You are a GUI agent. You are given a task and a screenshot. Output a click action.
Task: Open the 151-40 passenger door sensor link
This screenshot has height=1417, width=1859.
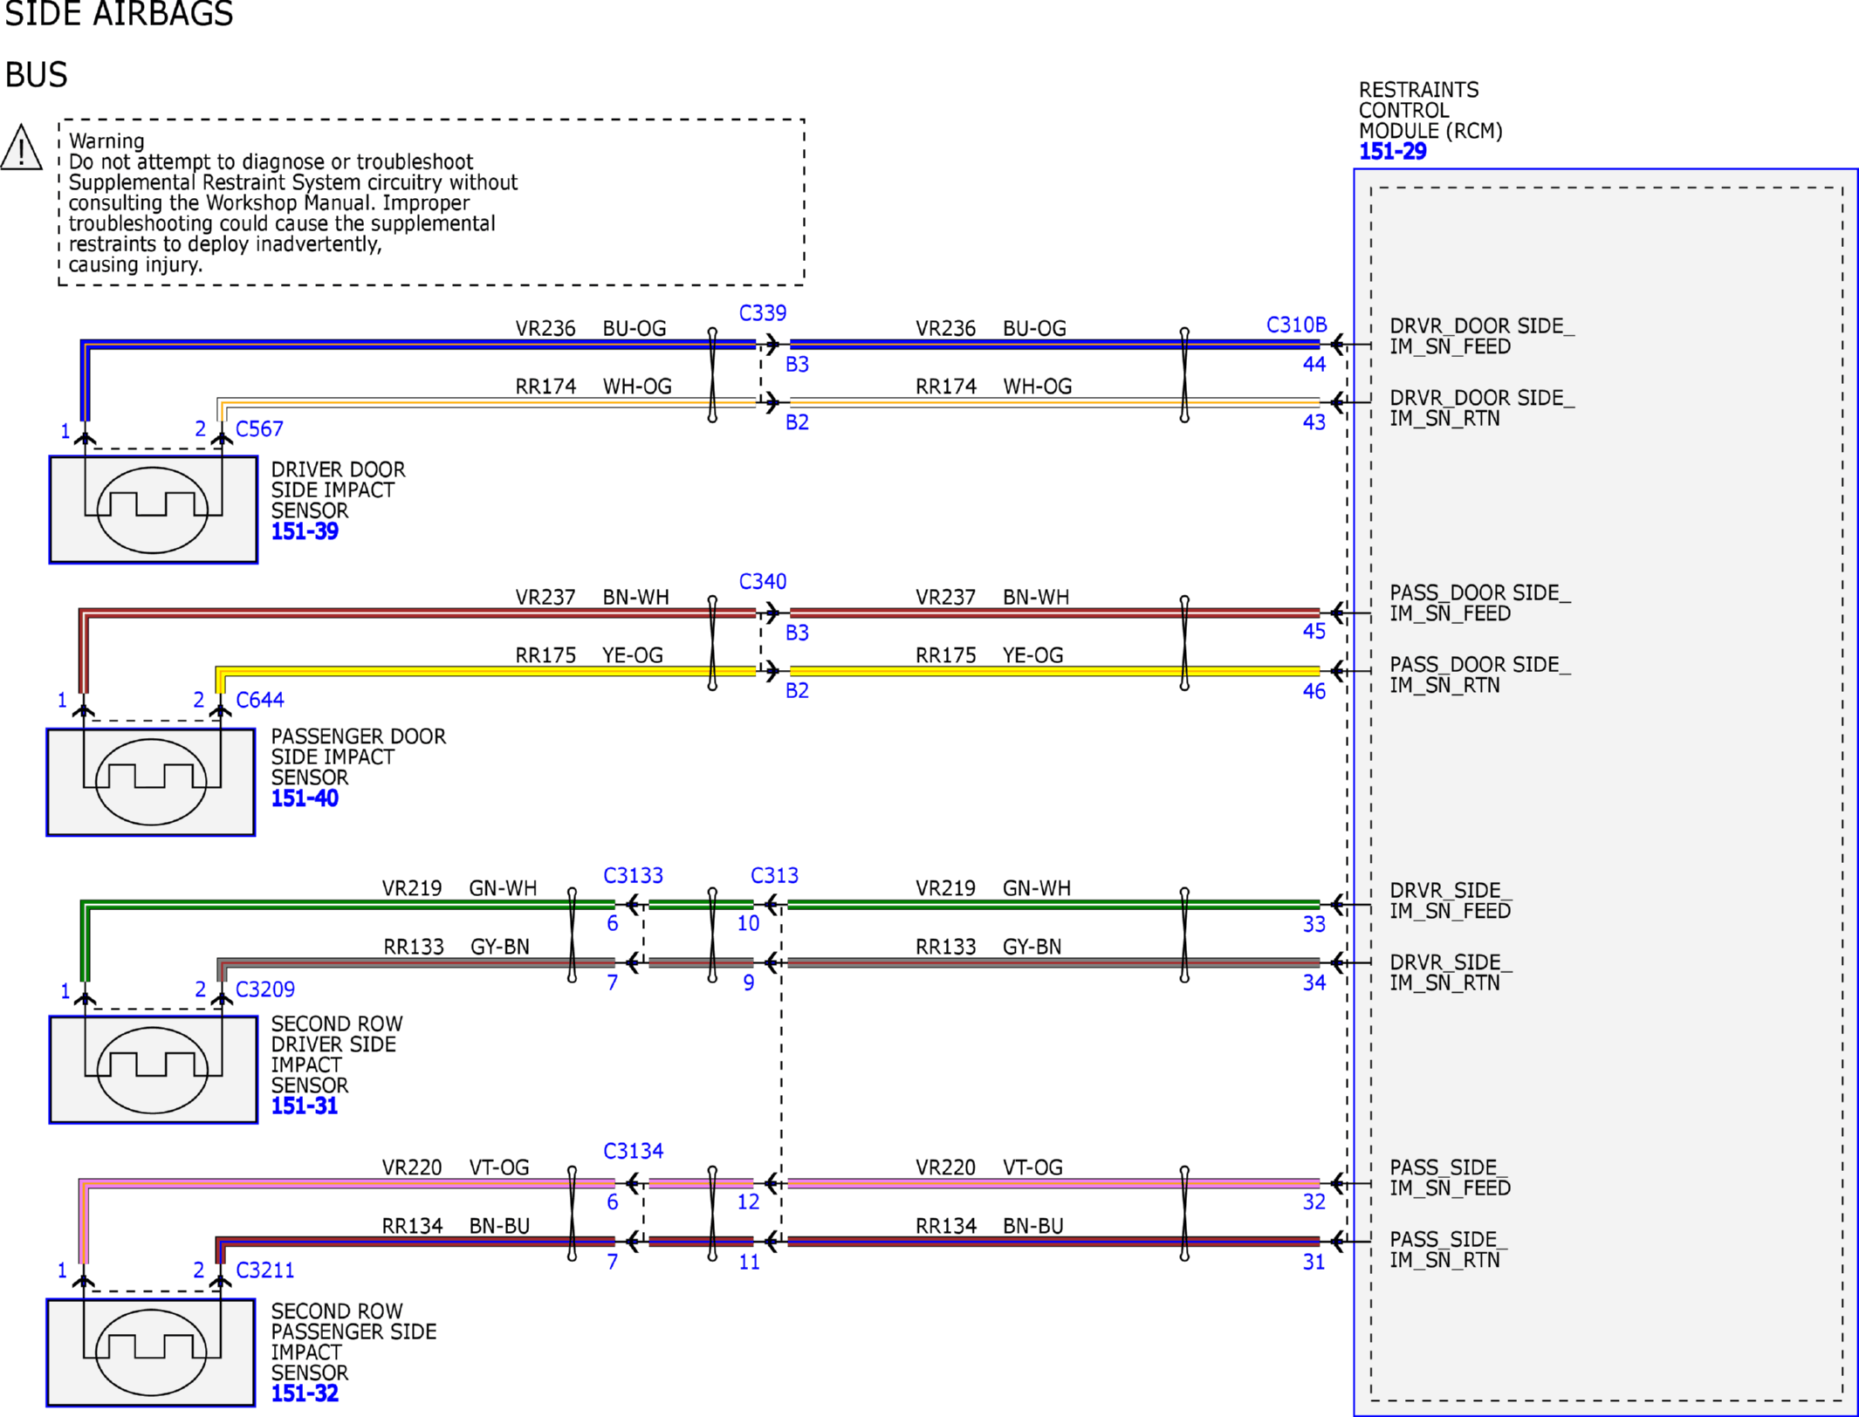point(305,798)
